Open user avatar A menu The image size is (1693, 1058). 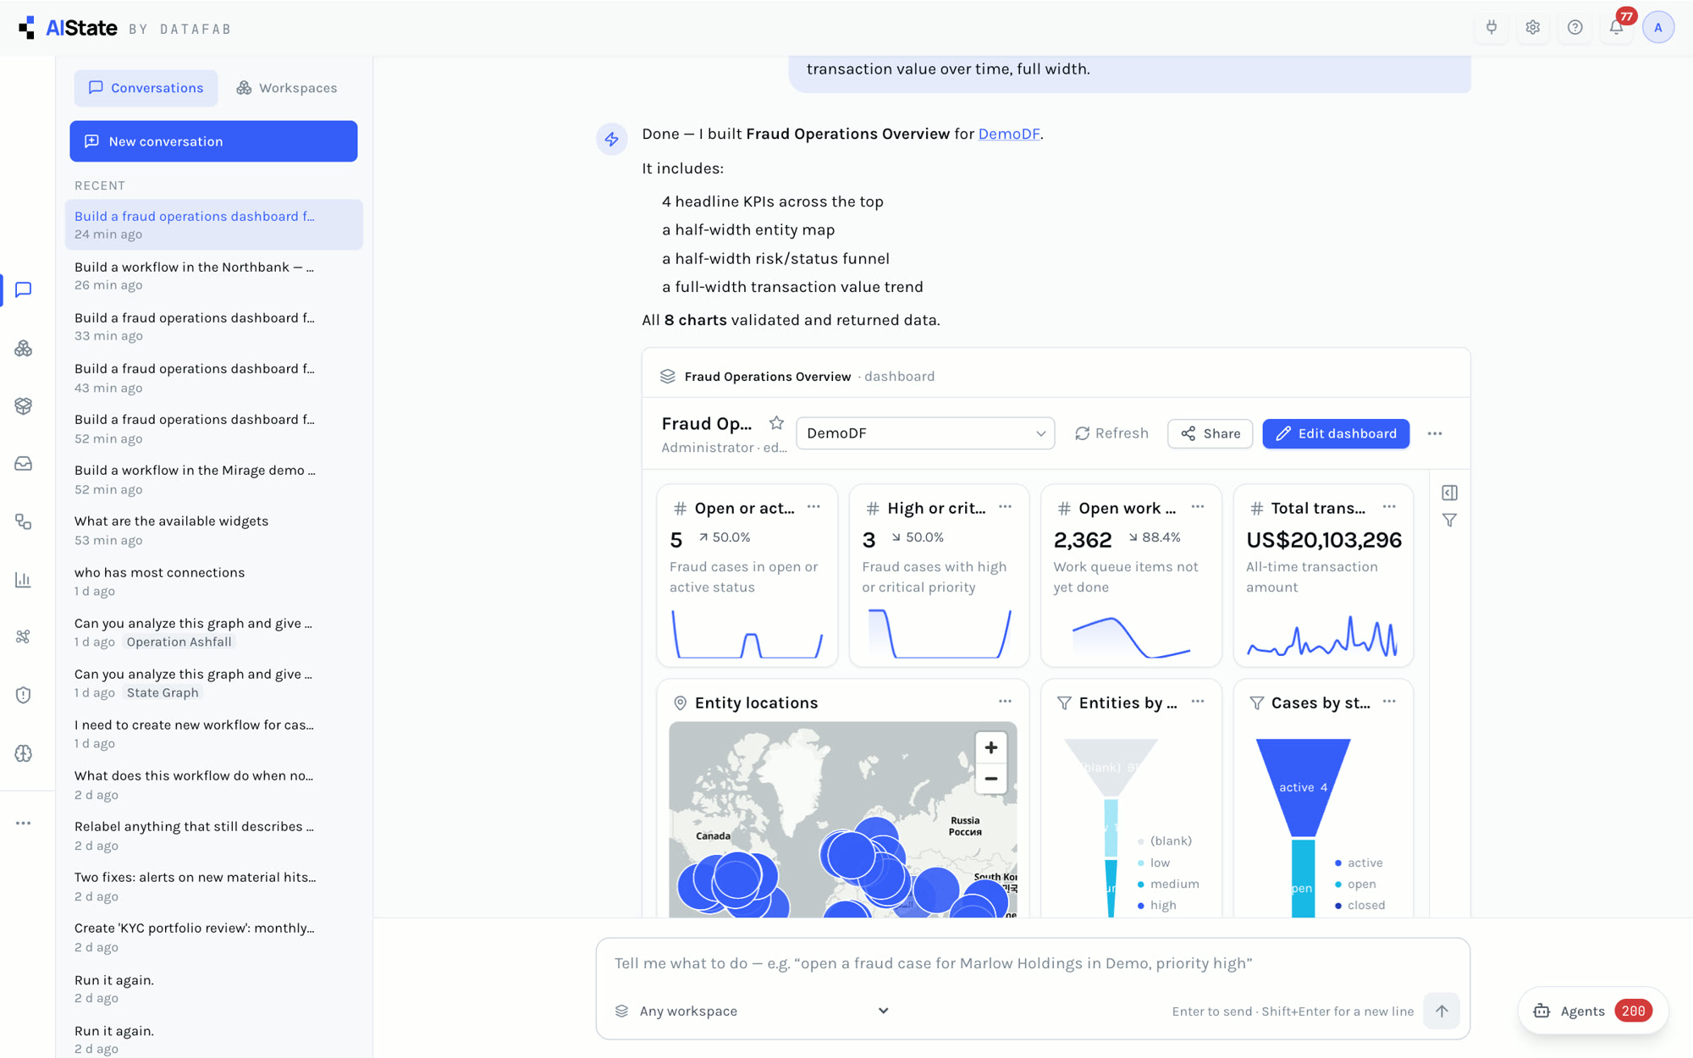point(1657,27)
